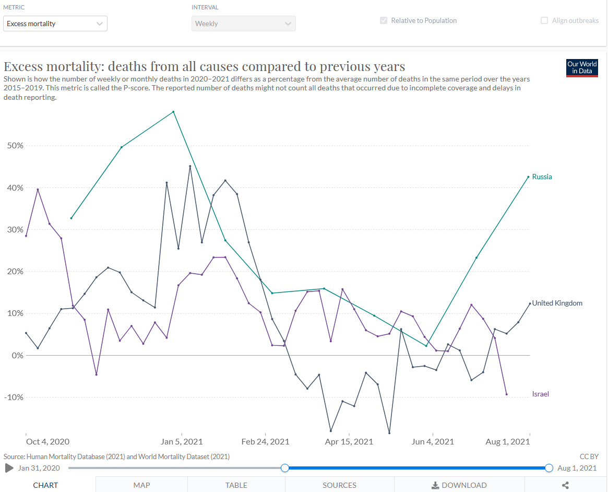Select the Russia line label
The width and height of the screenshot is (608, 492).
[542, 177]
